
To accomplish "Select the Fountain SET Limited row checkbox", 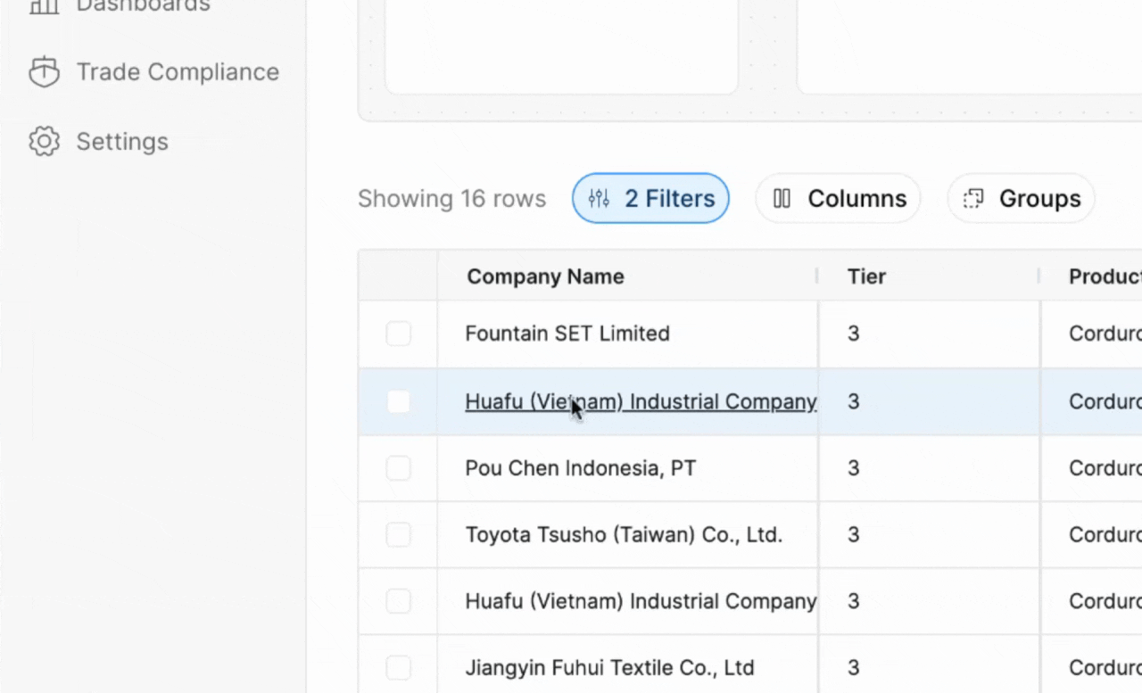I will [398, 334].
